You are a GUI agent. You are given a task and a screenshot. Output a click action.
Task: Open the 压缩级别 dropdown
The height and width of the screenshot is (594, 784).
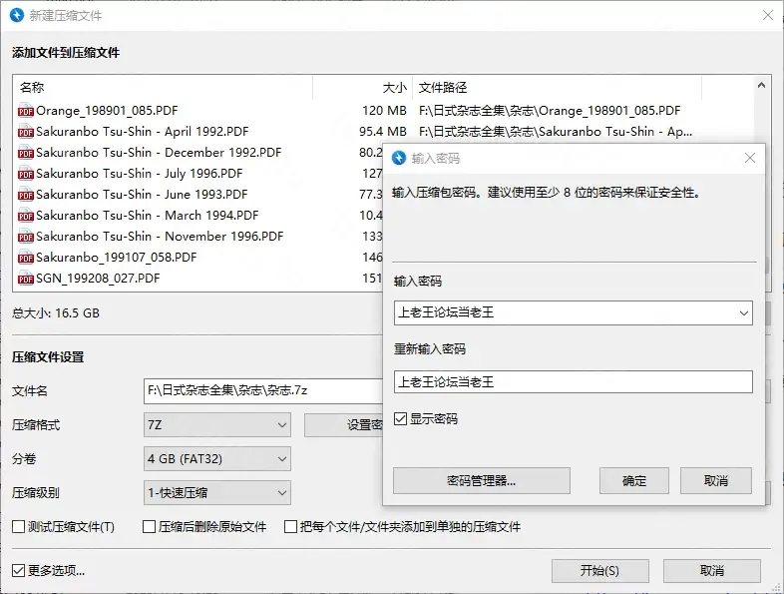point(217,492)
